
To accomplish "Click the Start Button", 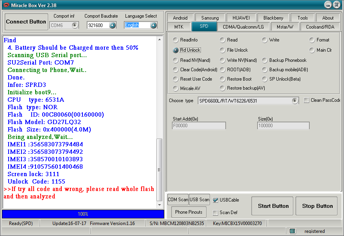I will coord(272,206).
